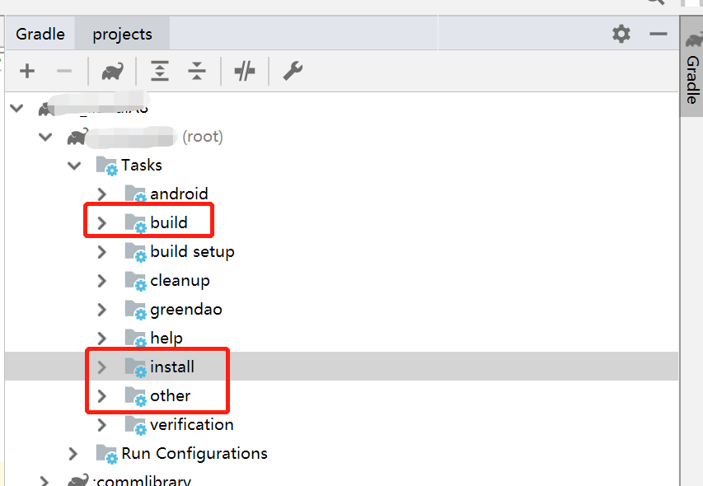Select the greendao tree item
The image size is (703, 486).
tap(186, 310)
